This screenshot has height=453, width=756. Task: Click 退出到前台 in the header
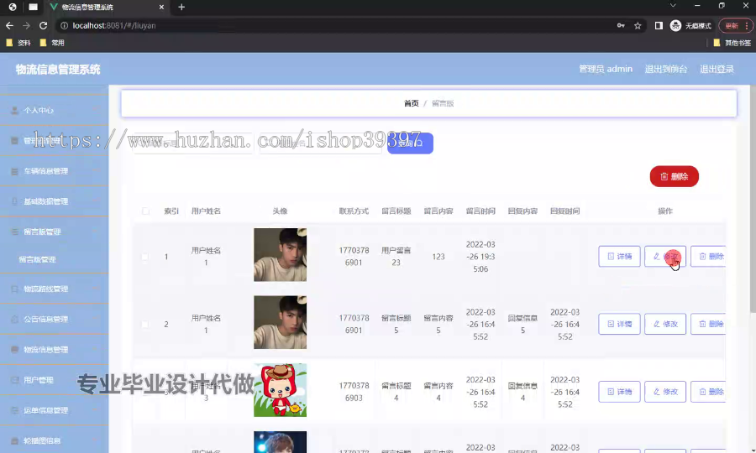pos(666,69)
